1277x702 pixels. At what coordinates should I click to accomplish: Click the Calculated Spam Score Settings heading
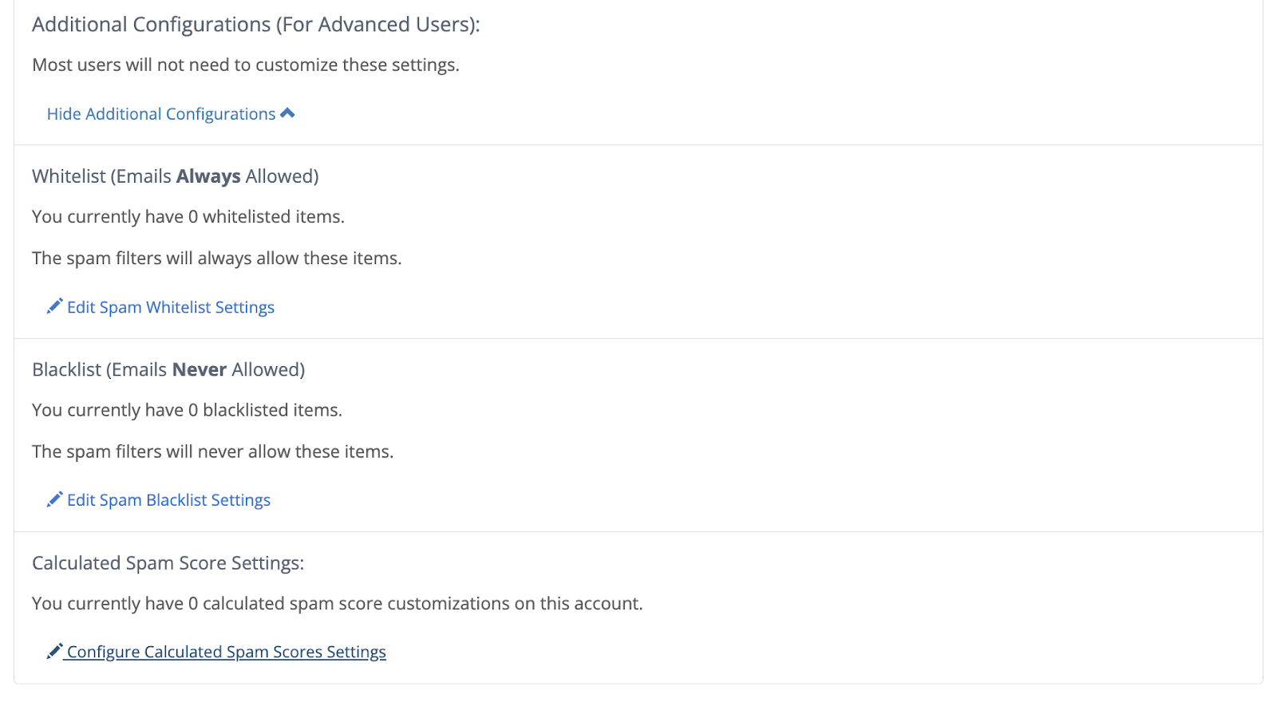pos(168,563)
